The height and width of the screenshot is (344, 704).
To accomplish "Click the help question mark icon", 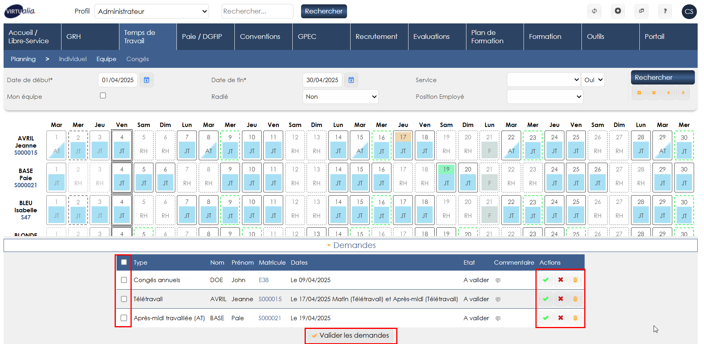I will point(665,11).
